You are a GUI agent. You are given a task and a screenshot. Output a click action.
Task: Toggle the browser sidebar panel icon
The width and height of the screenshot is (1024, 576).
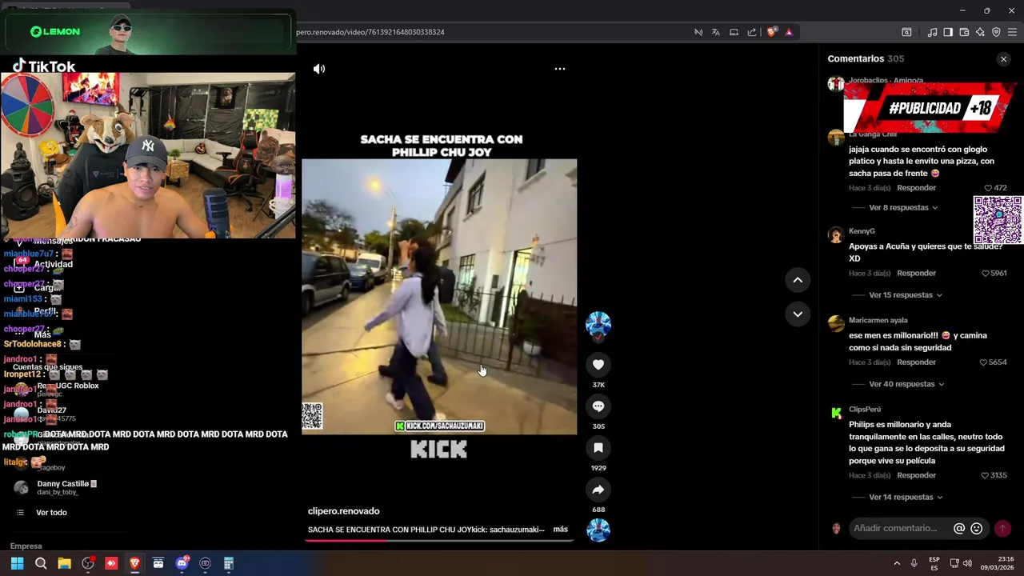948,32
